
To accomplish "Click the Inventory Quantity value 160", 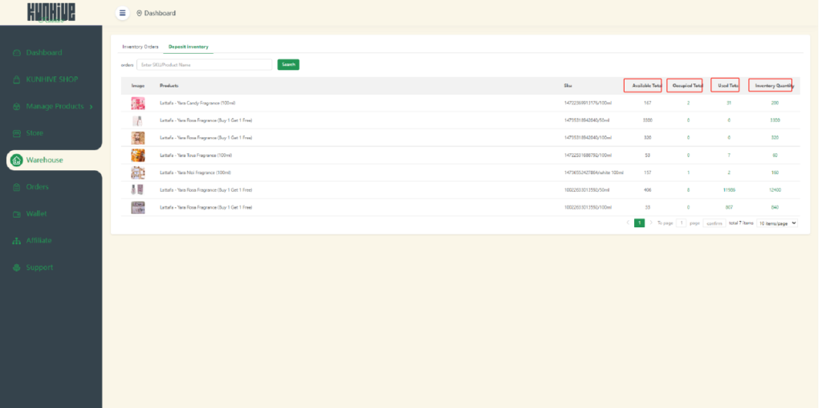I will click(x=775, y=173).
